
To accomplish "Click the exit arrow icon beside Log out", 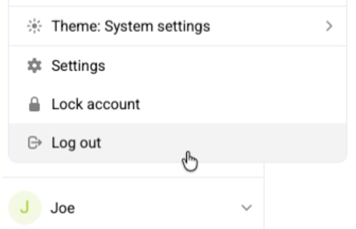I will click(x=34, y=143).
